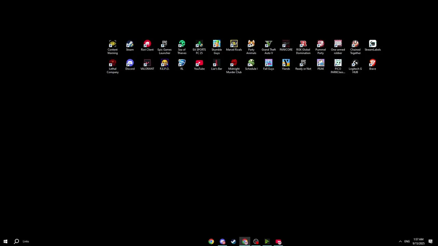Open the Links toolbar on taskbar
The width and height of the screenshot is (438, 246).
26,242
